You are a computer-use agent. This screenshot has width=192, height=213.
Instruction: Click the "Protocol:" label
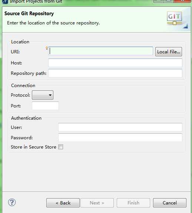[20, 95]
